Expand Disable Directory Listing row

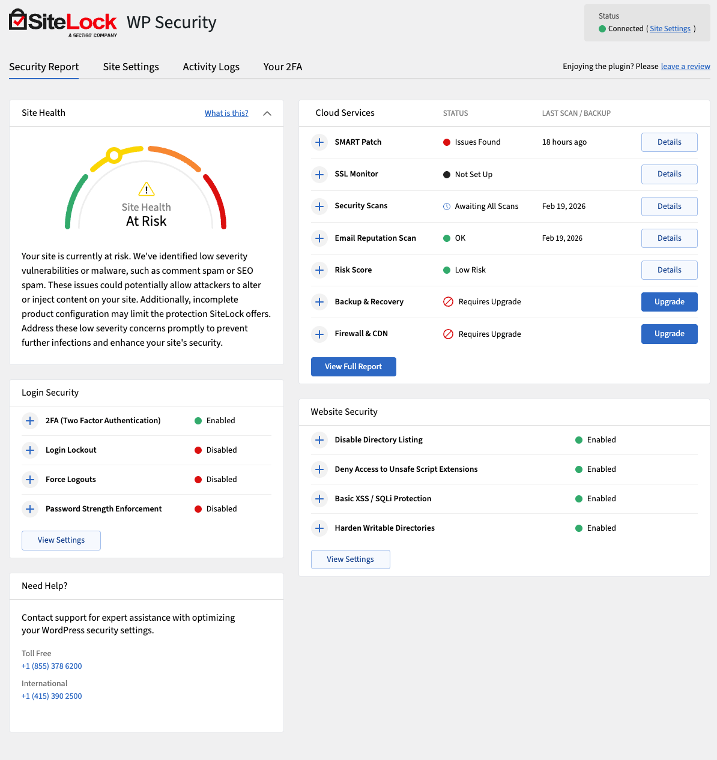click(319, 440)
